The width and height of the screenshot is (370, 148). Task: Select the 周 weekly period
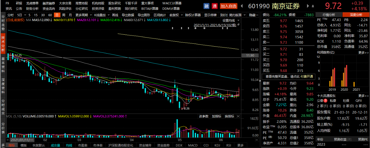click(x=64, y=15)
